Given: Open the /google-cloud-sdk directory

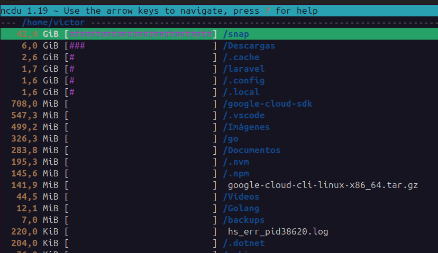Looking at the screenshot, I should tap(267, 104).
